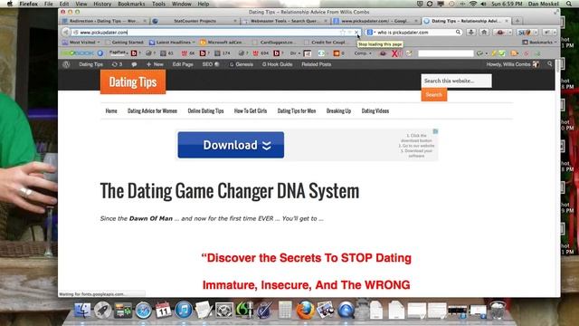This screenshot has height=326, width=579.
Task: Open Related Posts in the admin bar
Action: coord(316,64)
